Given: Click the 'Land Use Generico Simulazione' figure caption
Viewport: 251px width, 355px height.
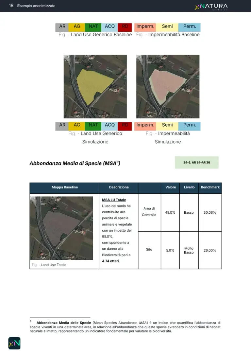Looking at the screenshot, I should pyautogui.click(x=95, y=137).
